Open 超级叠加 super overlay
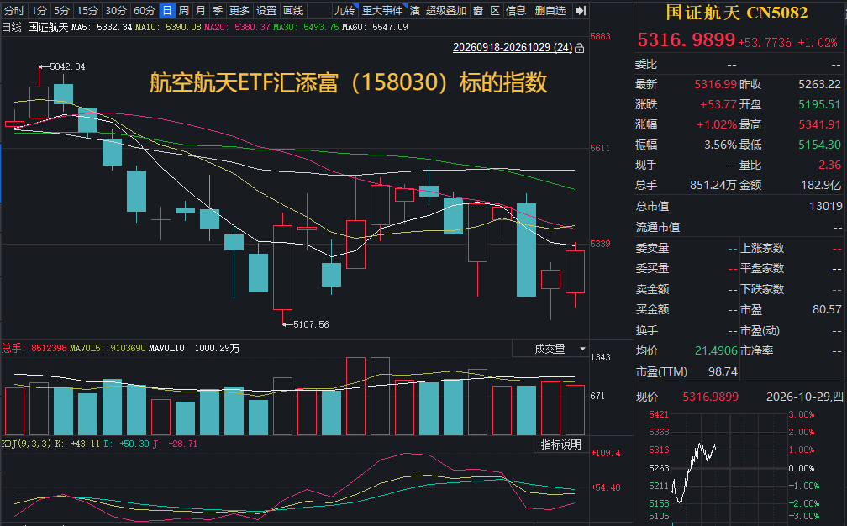This screenshot has width=847, height=526. pyautogui.click(x=446, y=11)
